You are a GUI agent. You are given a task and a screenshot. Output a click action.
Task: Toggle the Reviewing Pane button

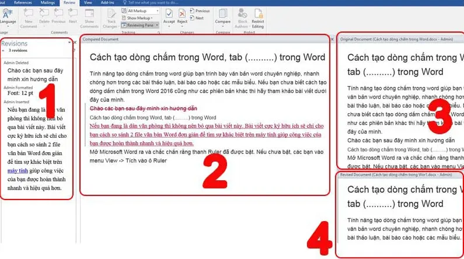138,25
